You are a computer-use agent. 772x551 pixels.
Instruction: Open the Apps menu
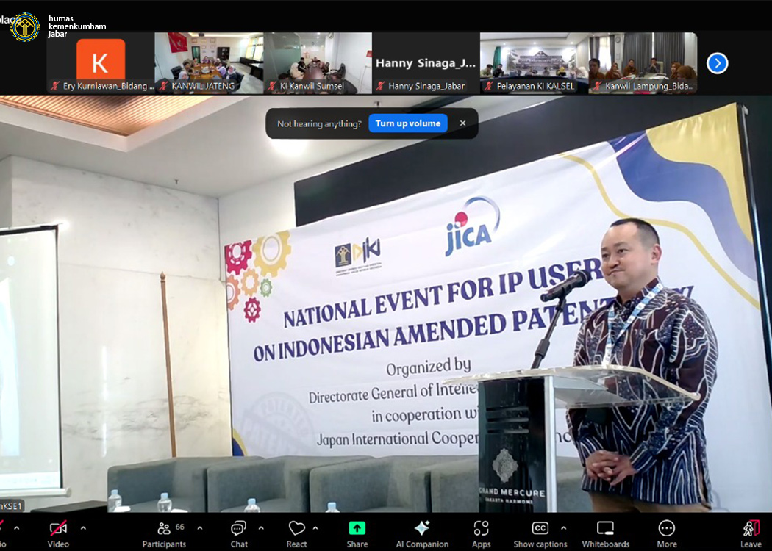click(x=482, y=532)
